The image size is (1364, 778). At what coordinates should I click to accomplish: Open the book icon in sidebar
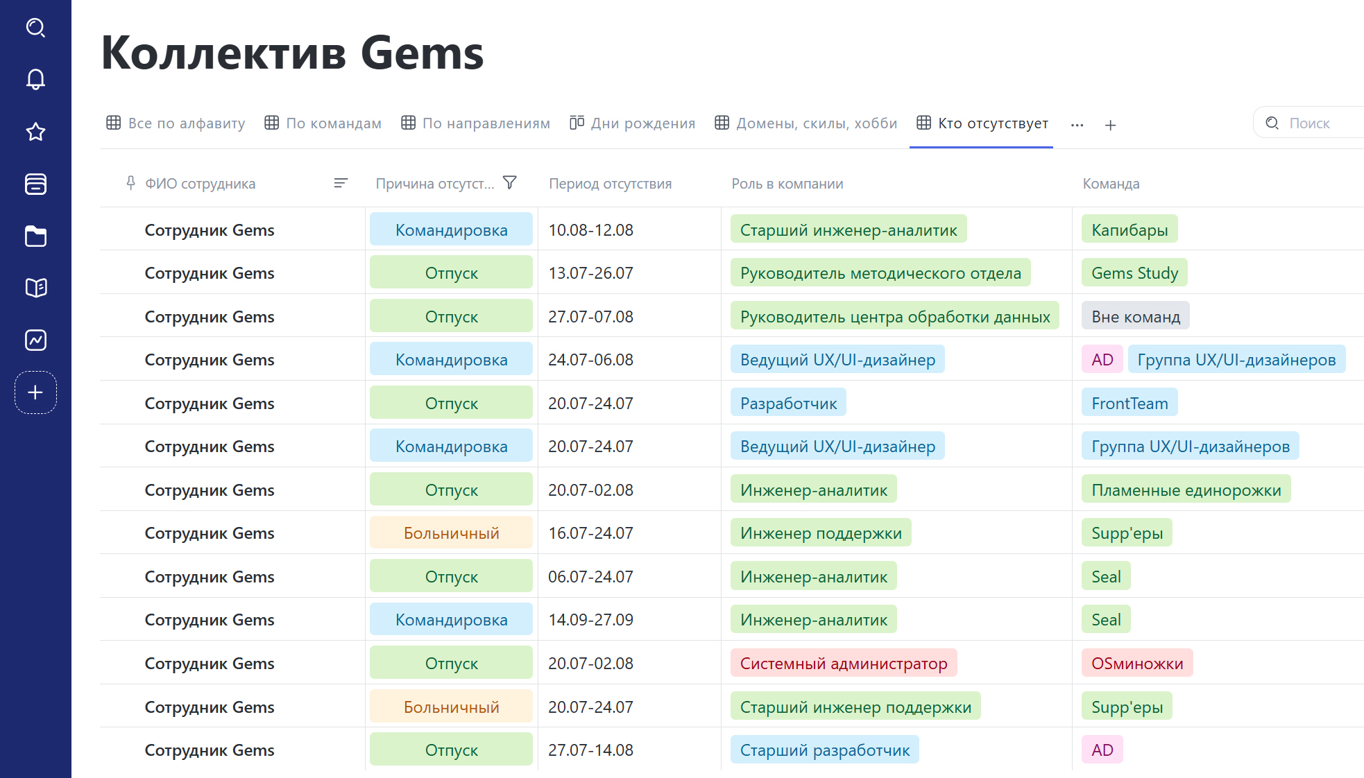35,288
